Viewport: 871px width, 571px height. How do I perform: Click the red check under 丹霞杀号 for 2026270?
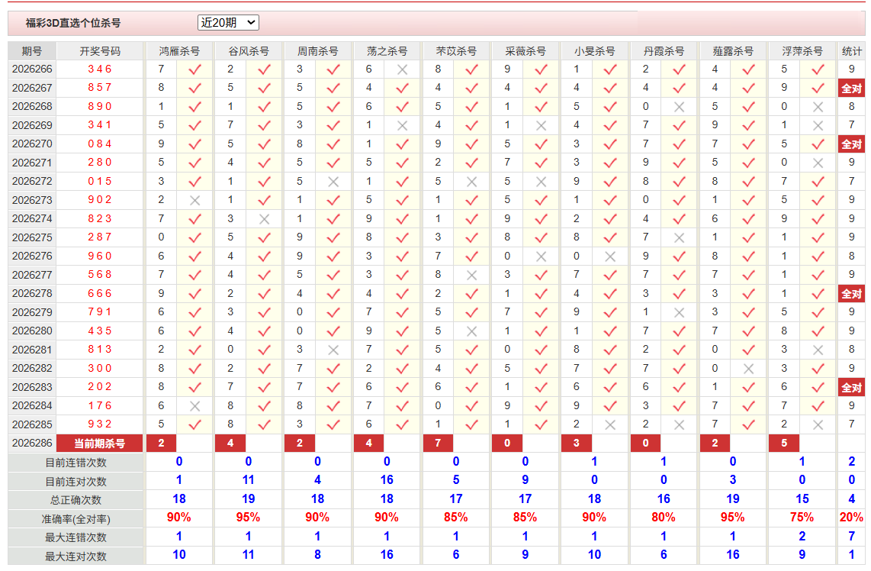(x=679, y=144)
